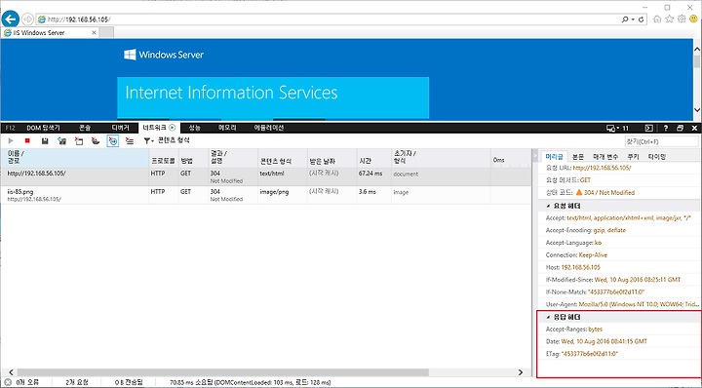Screen dimensions: 702x388
Task: Click the 요청 URL link http://192.168.56.105/
Action: click(602, 168)
